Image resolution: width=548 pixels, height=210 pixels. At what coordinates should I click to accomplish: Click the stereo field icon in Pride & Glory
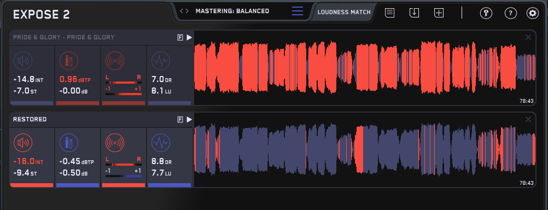[115, 61]
